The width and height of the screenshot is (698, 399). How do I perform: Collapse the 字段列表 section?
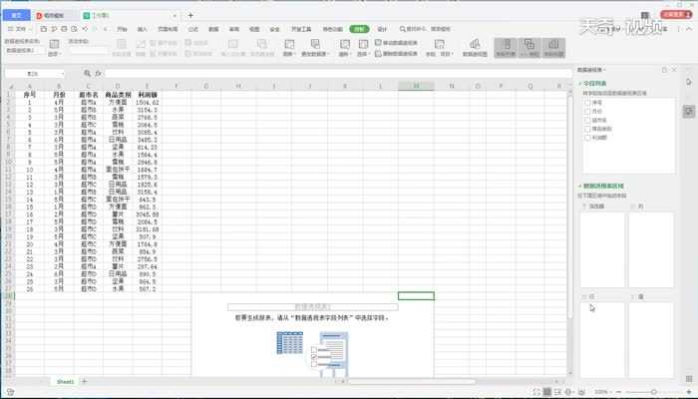581,84
